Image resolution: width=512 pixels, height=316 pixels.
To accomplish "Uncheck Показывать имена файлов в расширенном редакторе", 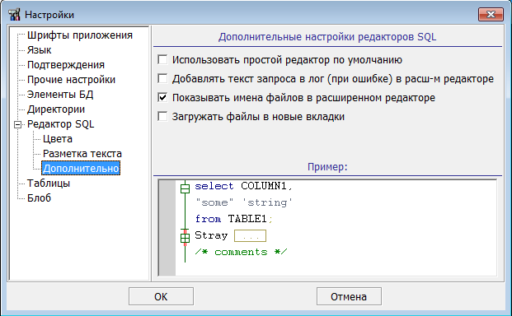I will [x=162, y=97].
